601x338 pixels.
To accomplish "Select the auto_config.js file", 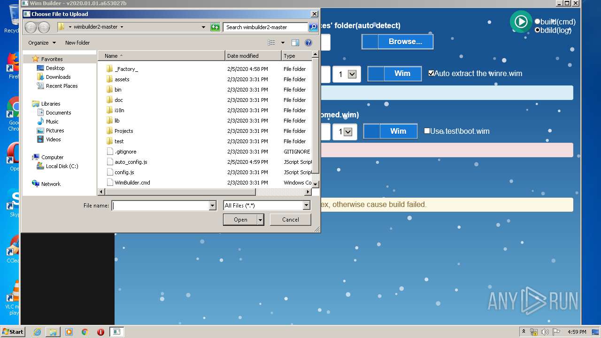I will pos(131,162).
